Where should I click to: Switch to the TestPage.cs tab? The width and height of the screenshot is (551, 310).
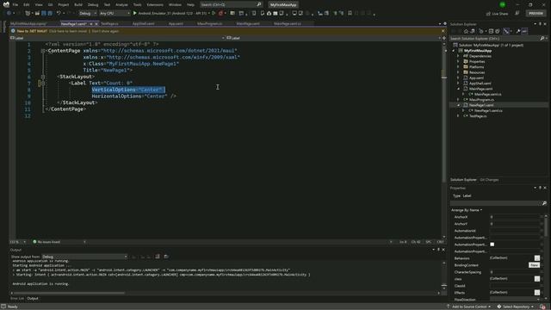click(110, 24)
